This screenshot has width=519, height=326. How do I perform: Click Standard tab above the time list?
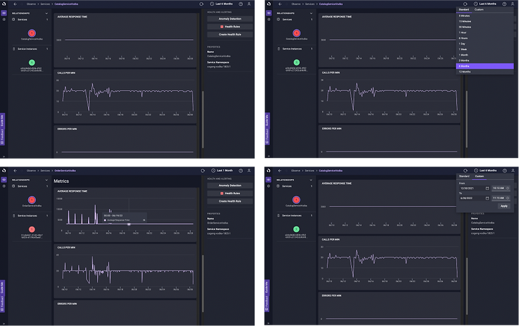coord(464,10)
